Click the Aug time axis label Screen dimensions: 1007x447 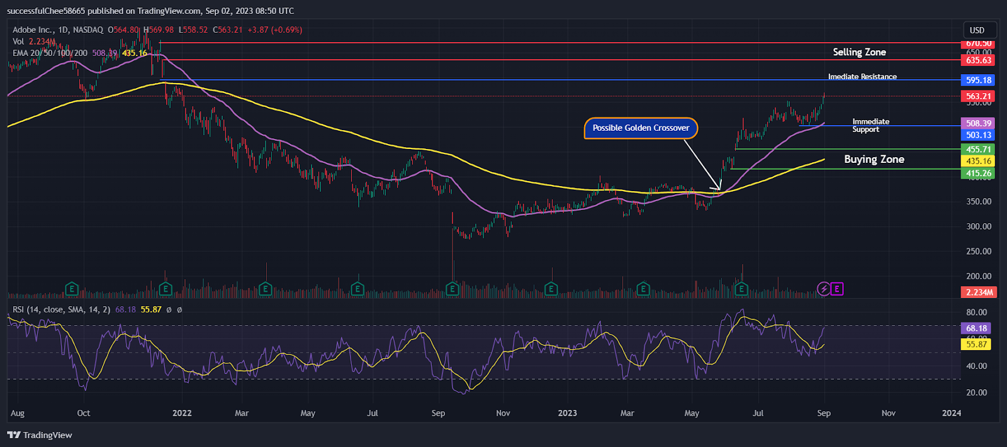(18, 413)
